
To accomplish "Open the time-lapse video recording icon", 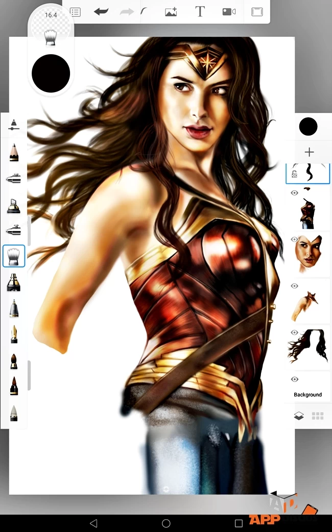I will [x=229, y=12].
